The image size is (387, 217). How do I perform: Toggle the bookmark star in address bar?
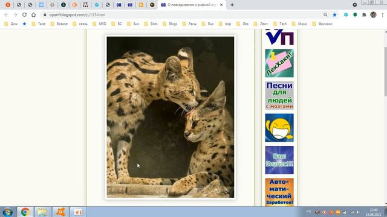click(334, 14)
